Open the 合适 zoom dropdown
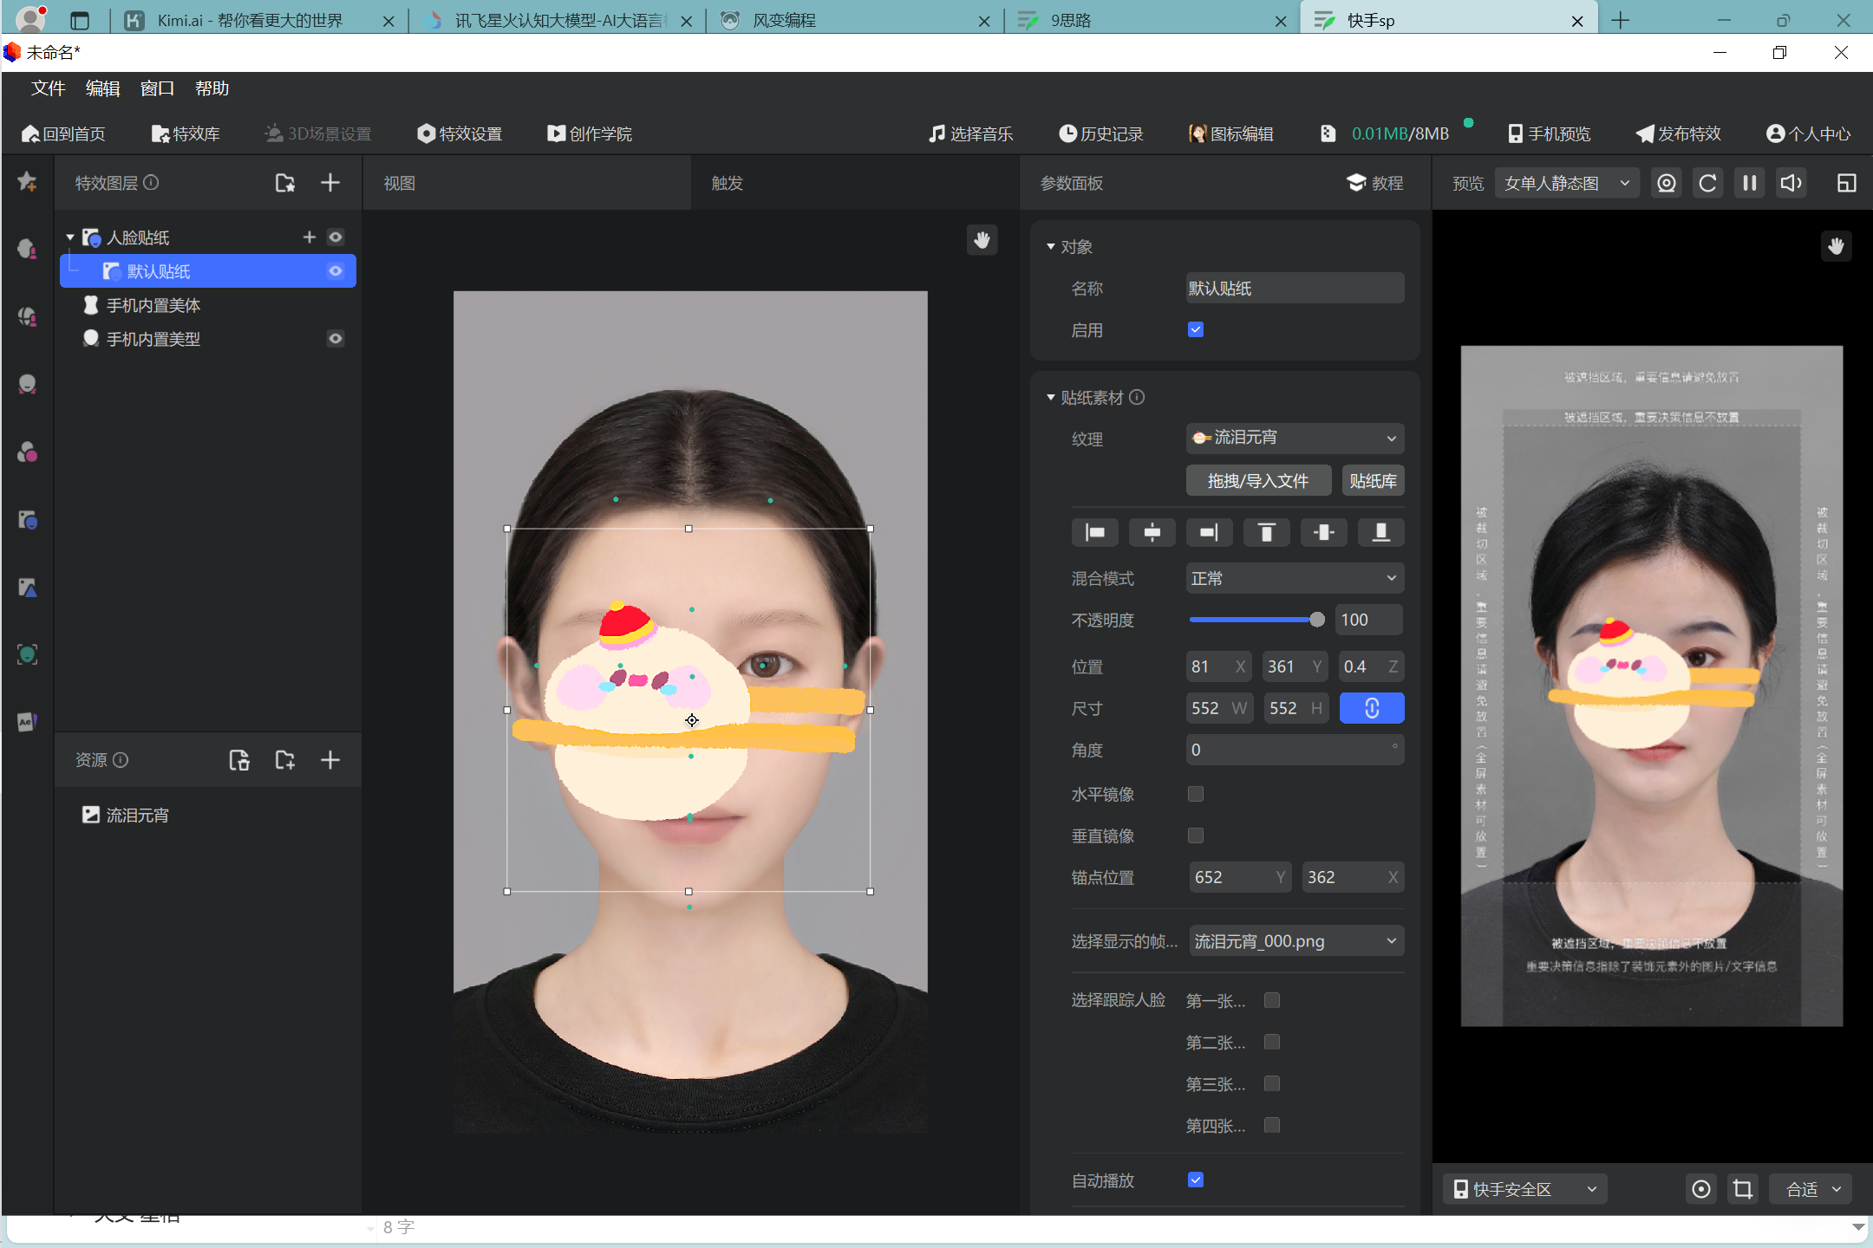 1811,1189
